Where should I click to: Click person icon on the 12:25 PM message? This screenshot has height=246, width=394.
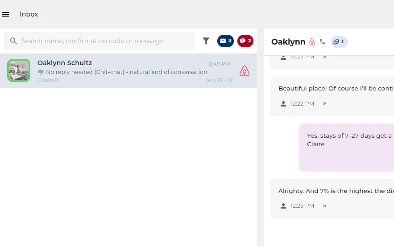(x=283, y=206)
